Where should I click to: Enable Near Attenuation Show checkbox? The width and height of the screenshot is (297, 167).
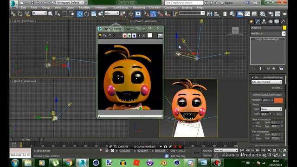pyautogui.click(x=253, y=126)
